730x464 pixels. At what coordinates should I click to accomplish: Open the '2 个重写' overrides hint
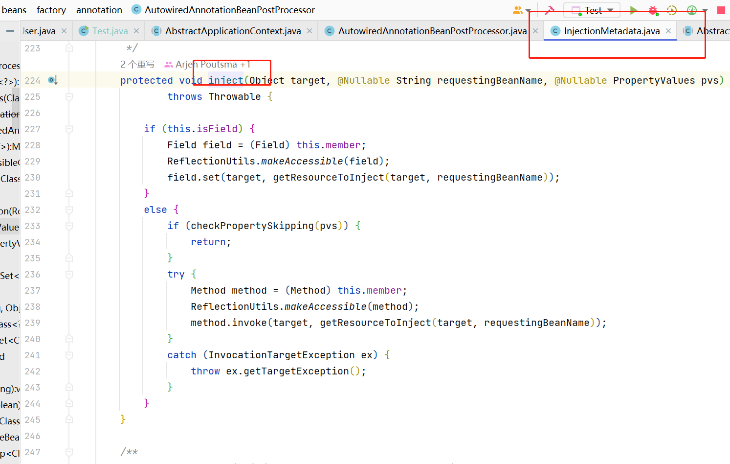[137, 65]
